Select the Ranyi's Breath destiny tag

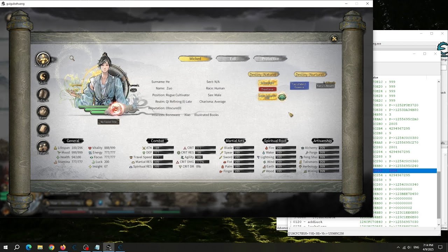(x=325, y=85)
